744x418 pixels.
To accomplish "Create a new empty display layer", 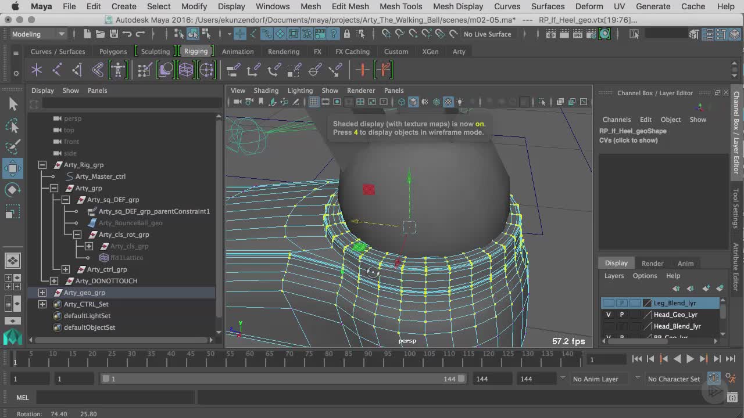I will tap(706, 289).
